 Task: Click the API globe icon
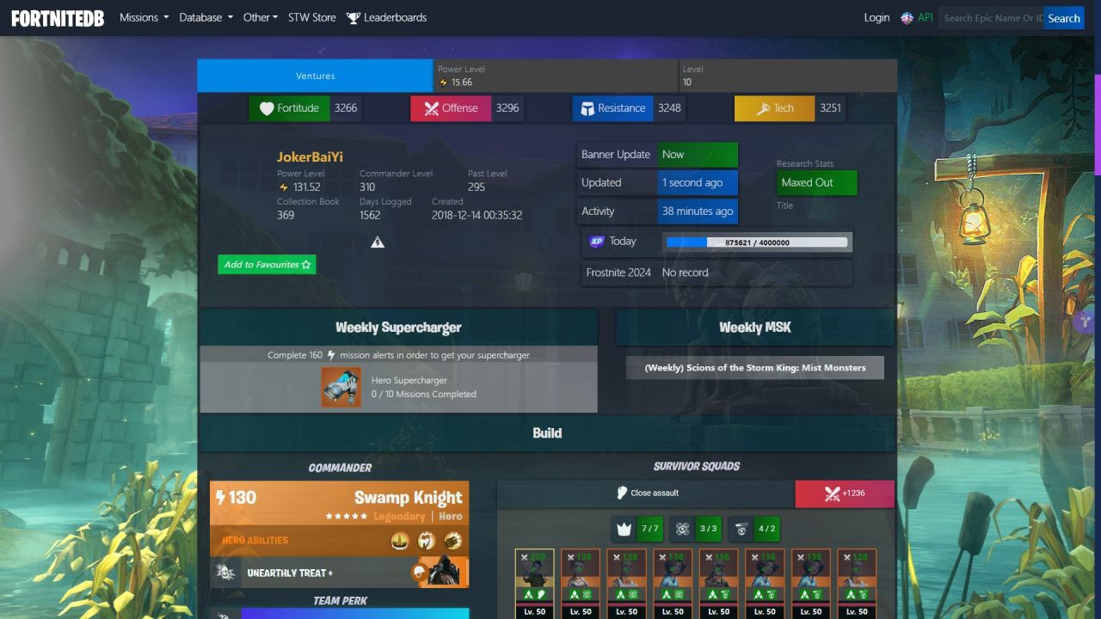tap(907, 18)
